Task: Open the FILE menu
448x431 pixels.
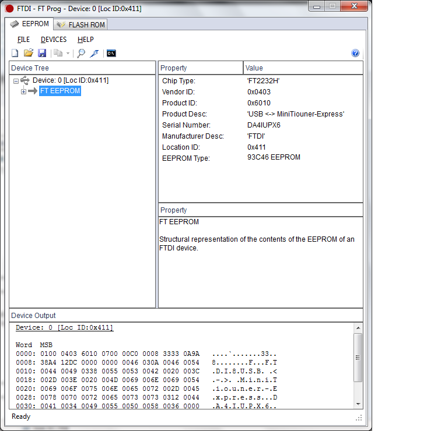Action: tap(23, 40)
